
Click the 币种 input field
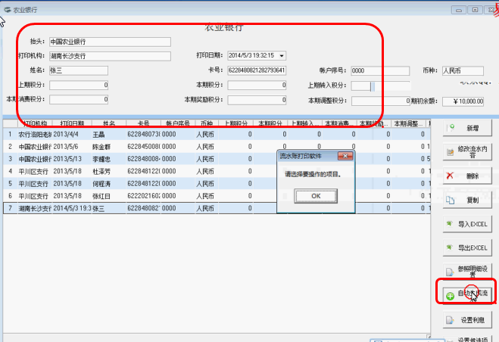[463, 70]
